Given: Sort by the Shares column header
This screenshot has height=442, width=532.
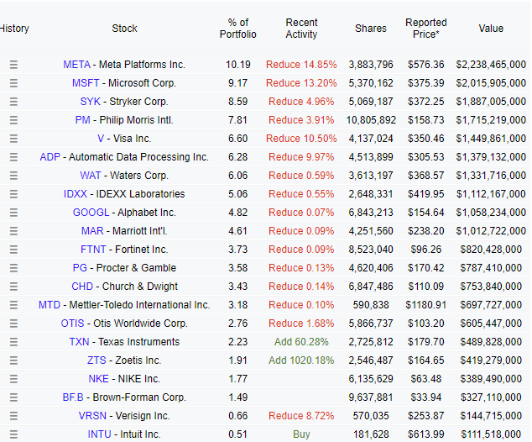Looking at the screenshot, I should coord(371,29).
